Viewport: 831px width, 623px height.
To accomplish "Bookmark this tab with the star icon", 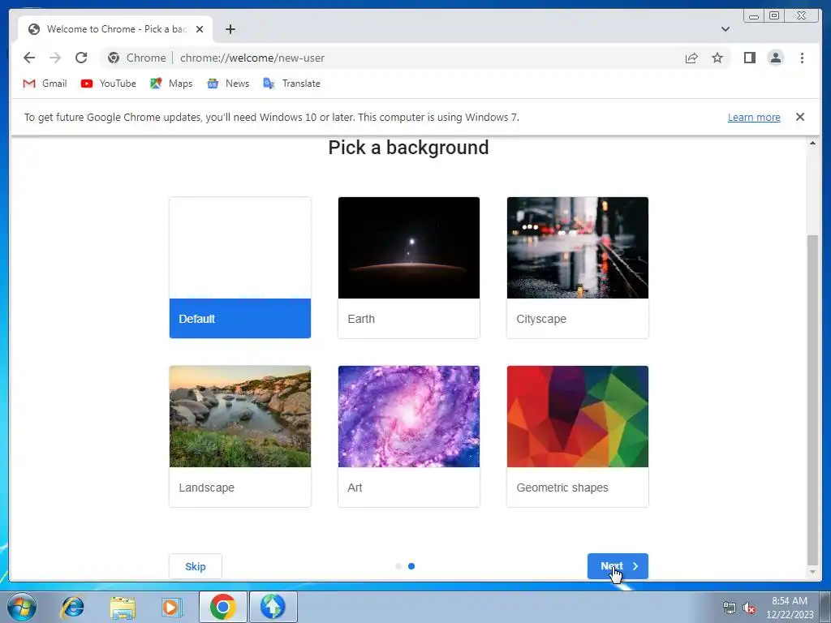I will tap(717, 58).
